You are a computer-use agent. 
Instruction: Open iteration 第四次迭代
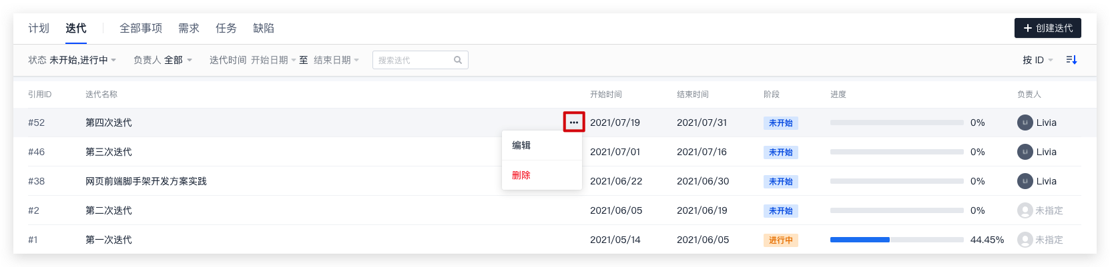tap(109, 123)
